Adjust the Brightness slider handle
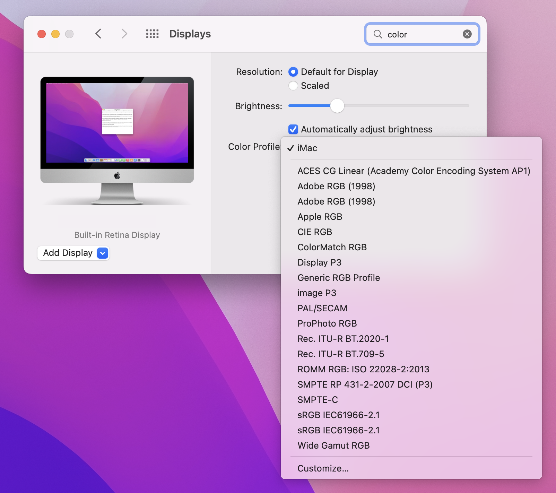 click(337, 106)
